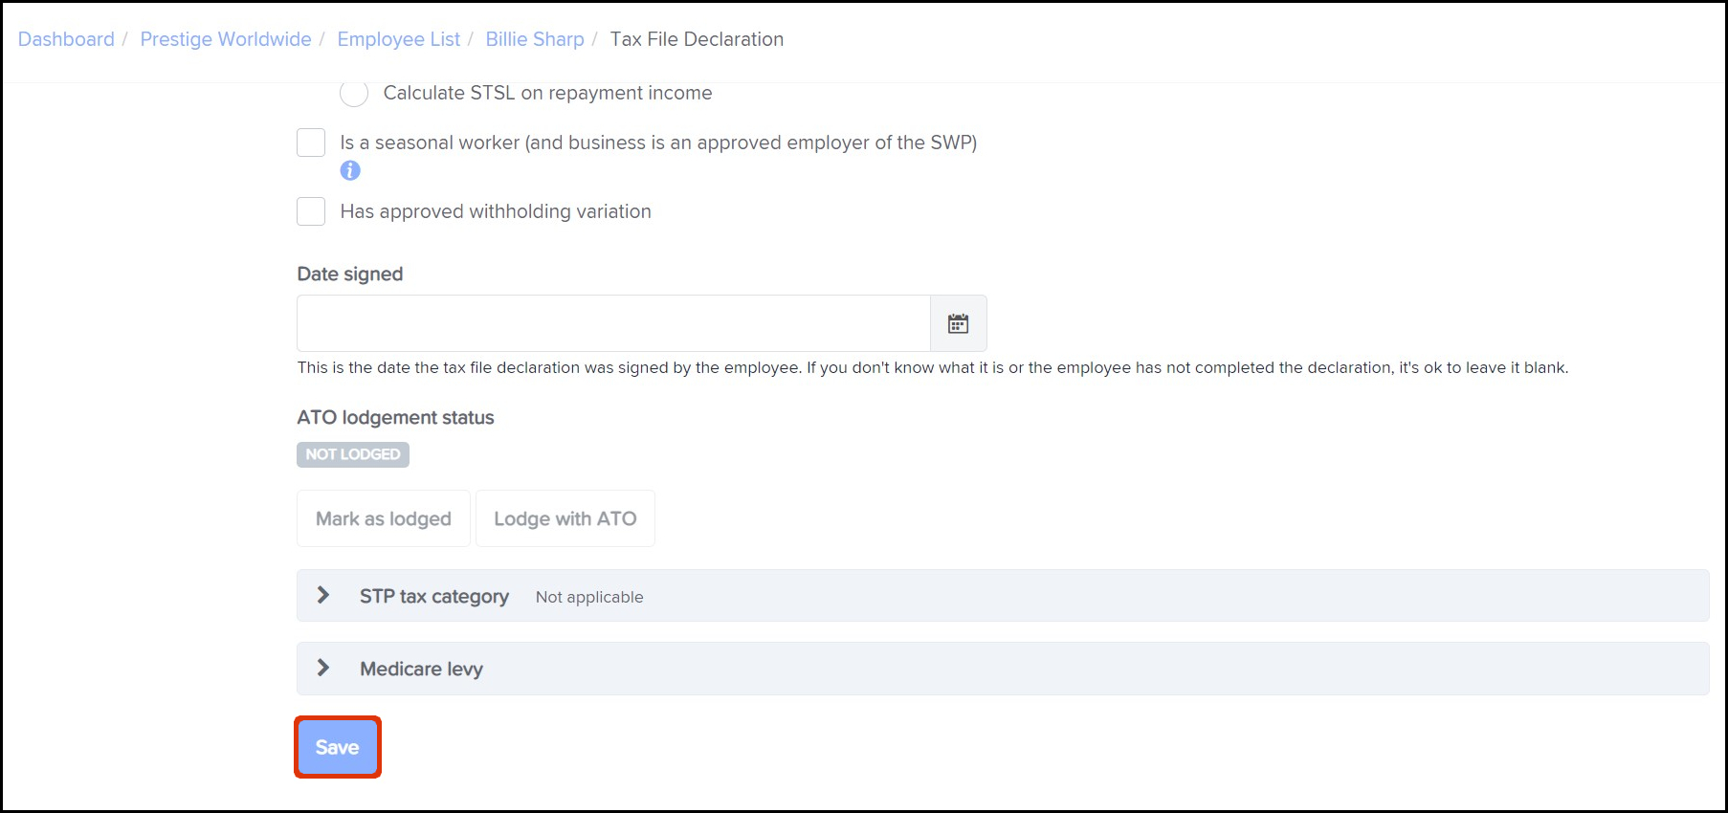Click the Tax File Declaration breadcrumb text
Image resolution: width=1728 pixels, height=813 pixels.
click(697, 39)
